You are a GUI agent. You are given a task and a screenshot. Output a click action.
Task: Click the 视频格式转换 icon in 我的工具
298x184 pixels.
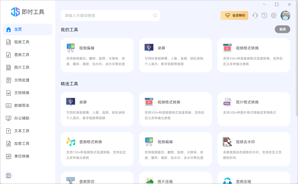[227, 48]
